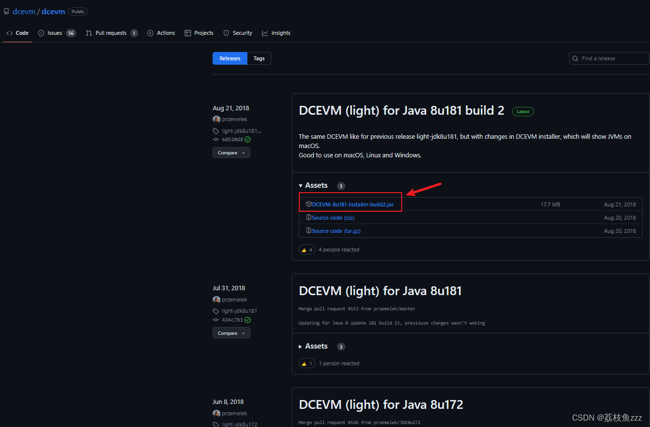Download DCEVM-8u181-installer-build2.jar
This screenshot has height=427, width=650.
point(353,204)
